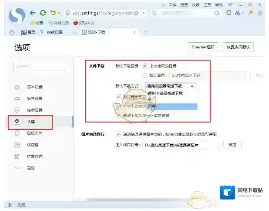The height and width of the screenshot is (211, 269).
Task: Click the magnifier search icon in search box
Action: tap(217, 13)
